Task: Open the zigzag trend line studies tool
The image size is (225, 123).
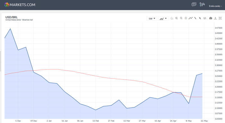Action: point(190,18)
